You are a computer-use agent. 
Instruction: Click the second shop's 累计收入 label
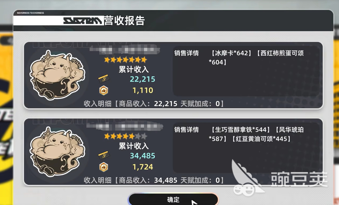(134, 146)
